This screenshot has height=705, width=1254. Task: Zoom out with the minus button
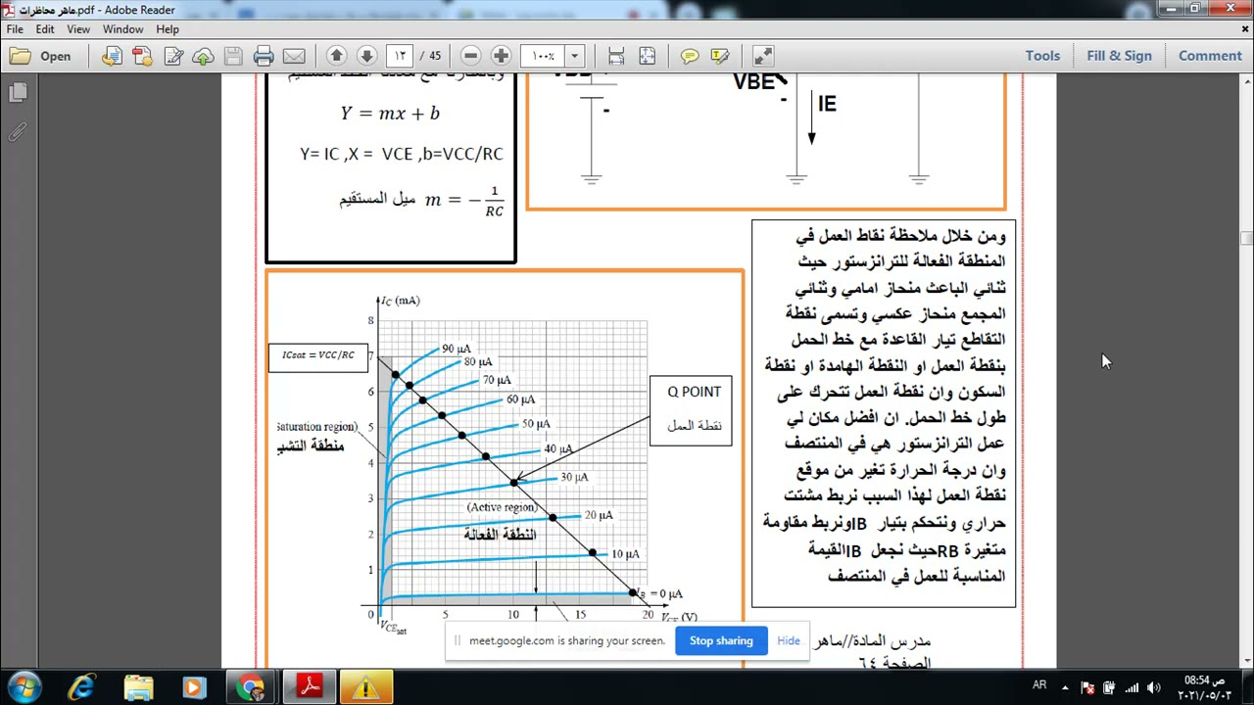(470, 56)
